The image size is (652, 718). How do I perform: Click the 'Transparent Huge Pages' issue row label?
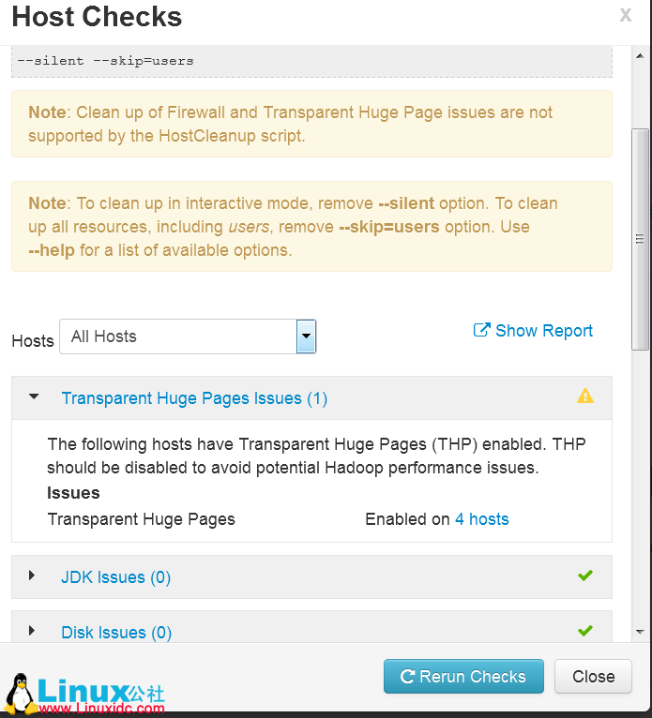coord(141,518)
